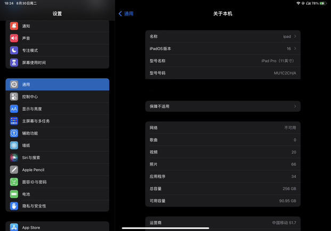Expand the iPadOS版本 row chevron
Image resolution: width=331 pixels, height=231 pixels.
pos(295,48)
